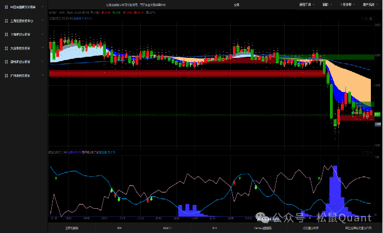The height and width of the screenshot is (233, 383).
Task: Click the leftmost icon atop the main candlestick chart
Action: pyautogui.click(x=363, y=18)
